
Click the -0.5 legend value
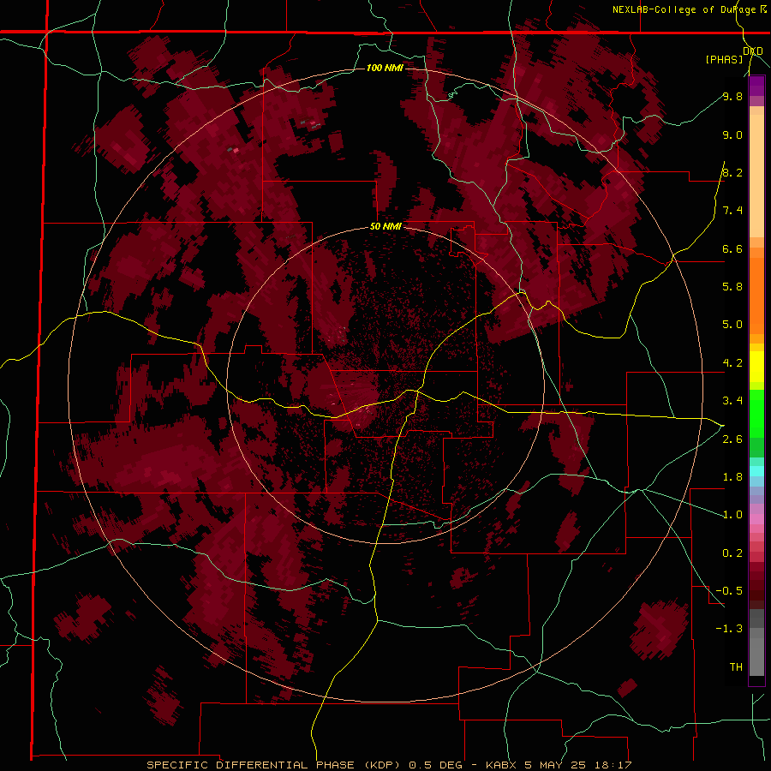[730, 590]
